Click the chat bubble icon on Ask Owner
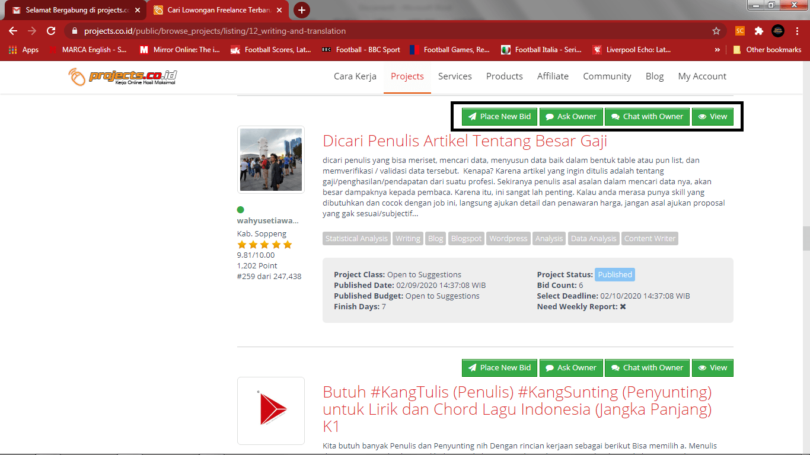The image size is (810, 455). pos(550,116)
